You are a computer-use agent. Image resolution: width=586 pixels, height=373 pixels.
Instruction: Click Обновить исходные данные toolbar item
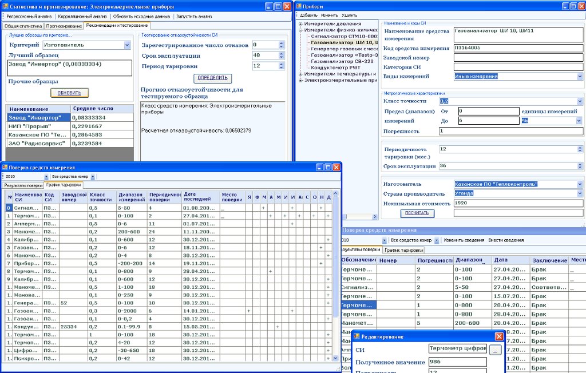[141, 17]
